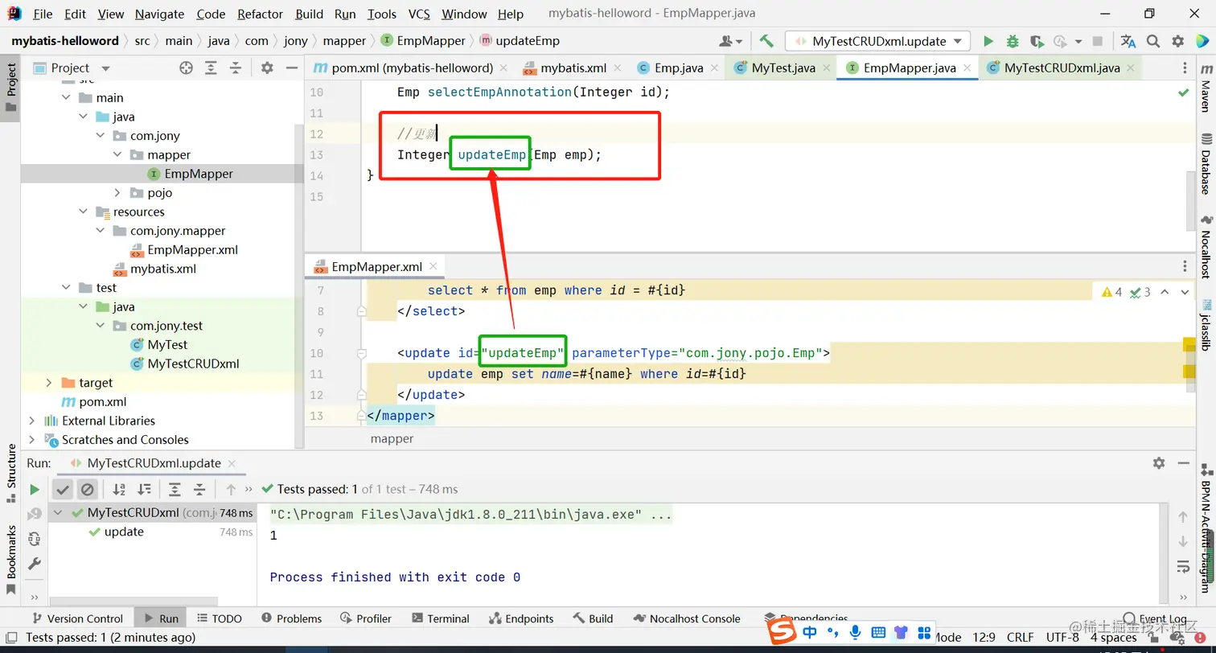Click the Sogou input method S logo
The height and width of the screenshot is (653, 1216).
781,632
